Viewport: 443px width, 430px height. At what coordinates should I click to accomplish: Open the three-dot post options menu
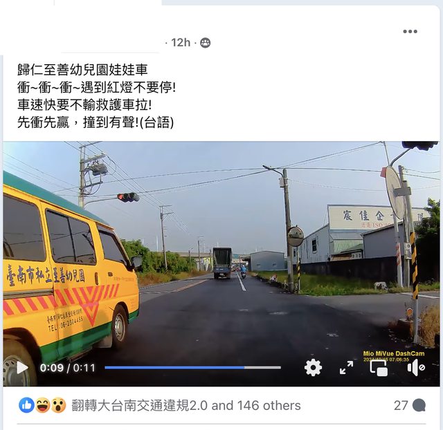point(410,31)
